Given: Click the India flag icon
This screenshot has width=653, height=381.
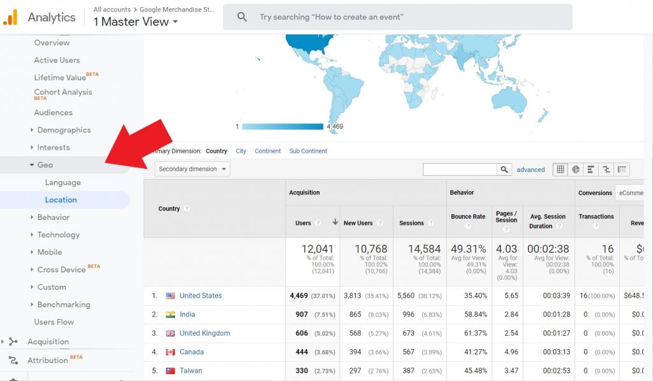Looking at the screenshot, I should pos(170,315).
